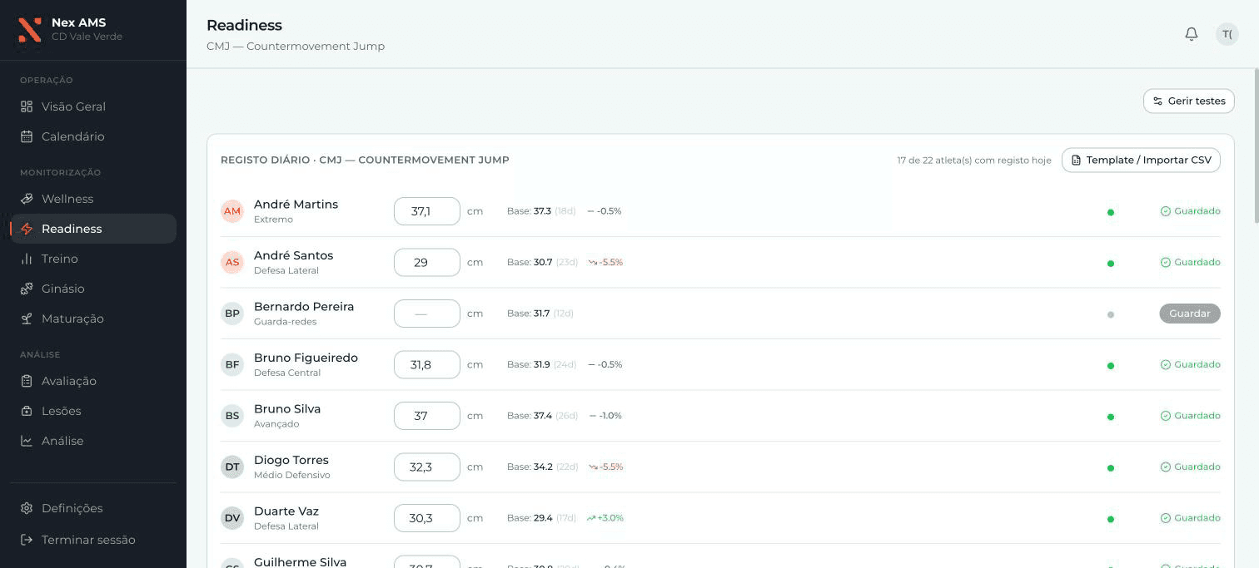Navigate to Wellness section
Image resolution: width=1259 pixels, height=568 pixels.
coord(93,199)
